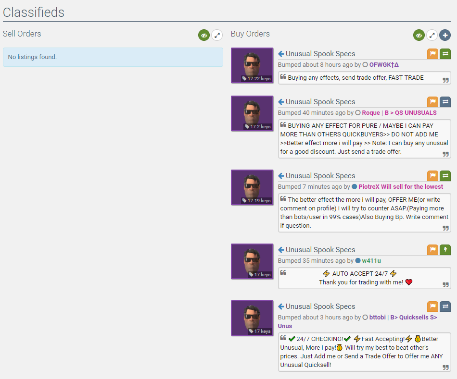Viewport: 457px width, 379px height.
Task: Open the 17.22 keys item thumbnail
Action: pyautogui.click(x=252, y=65)
